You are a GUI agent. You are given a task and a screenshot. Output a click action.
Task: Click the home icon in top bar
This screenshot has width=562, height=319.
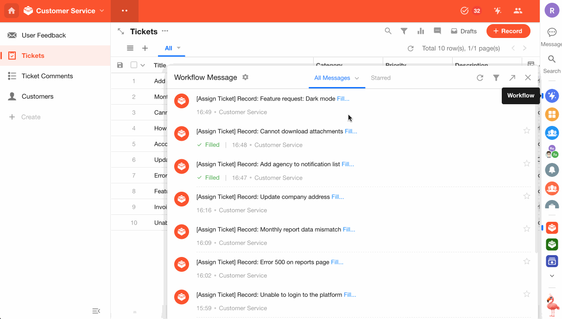[12, 11]
